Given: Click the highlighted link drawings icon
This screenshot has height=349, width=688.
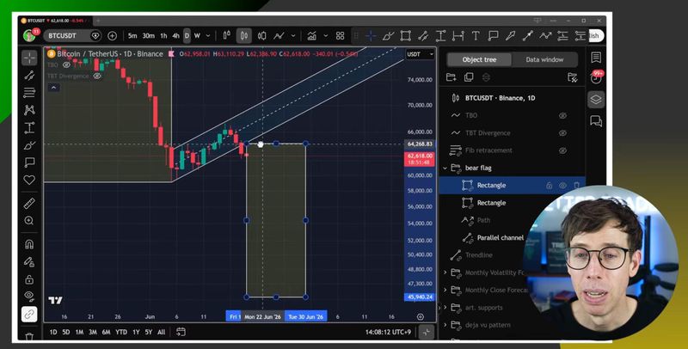Looking at the screenshot, I should 29,315.
